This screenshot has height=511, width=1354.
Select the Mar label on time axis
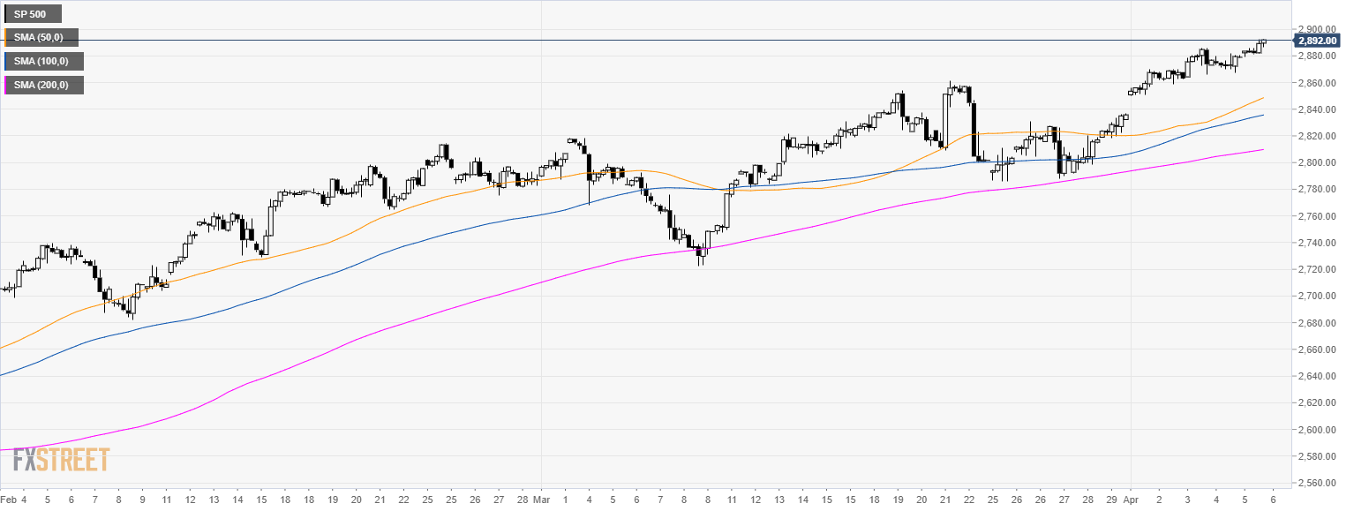point(541,500)
